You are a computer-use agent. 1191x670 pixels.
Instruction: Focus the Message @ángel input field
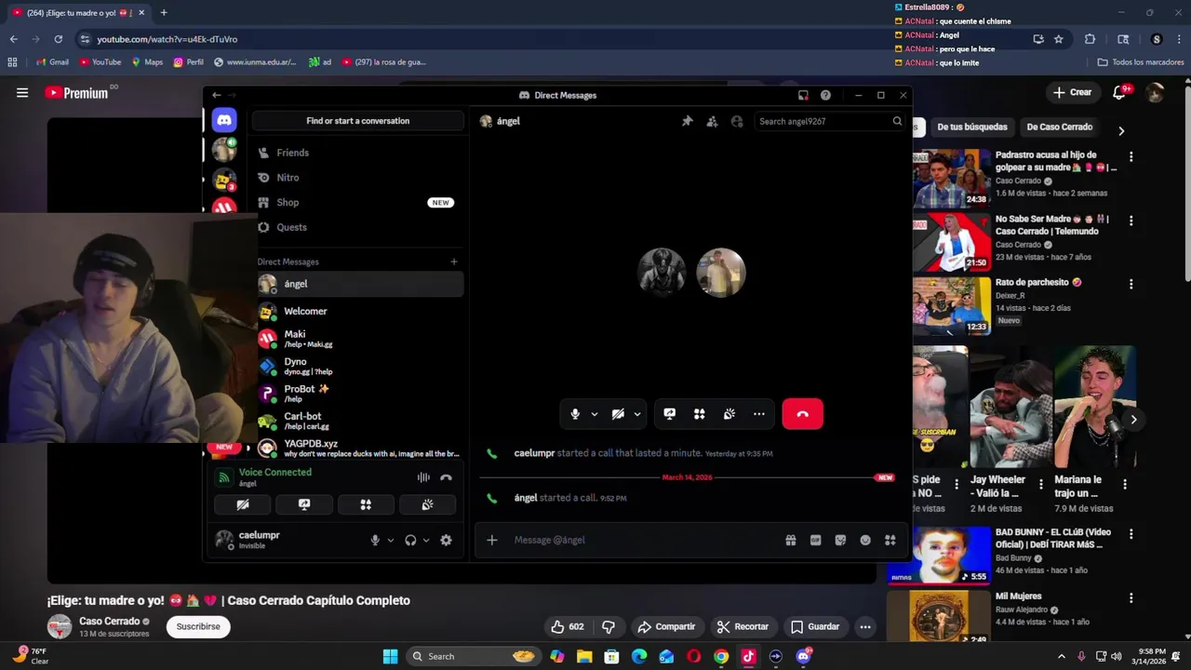pyautogui.click(x=642, y=540)
